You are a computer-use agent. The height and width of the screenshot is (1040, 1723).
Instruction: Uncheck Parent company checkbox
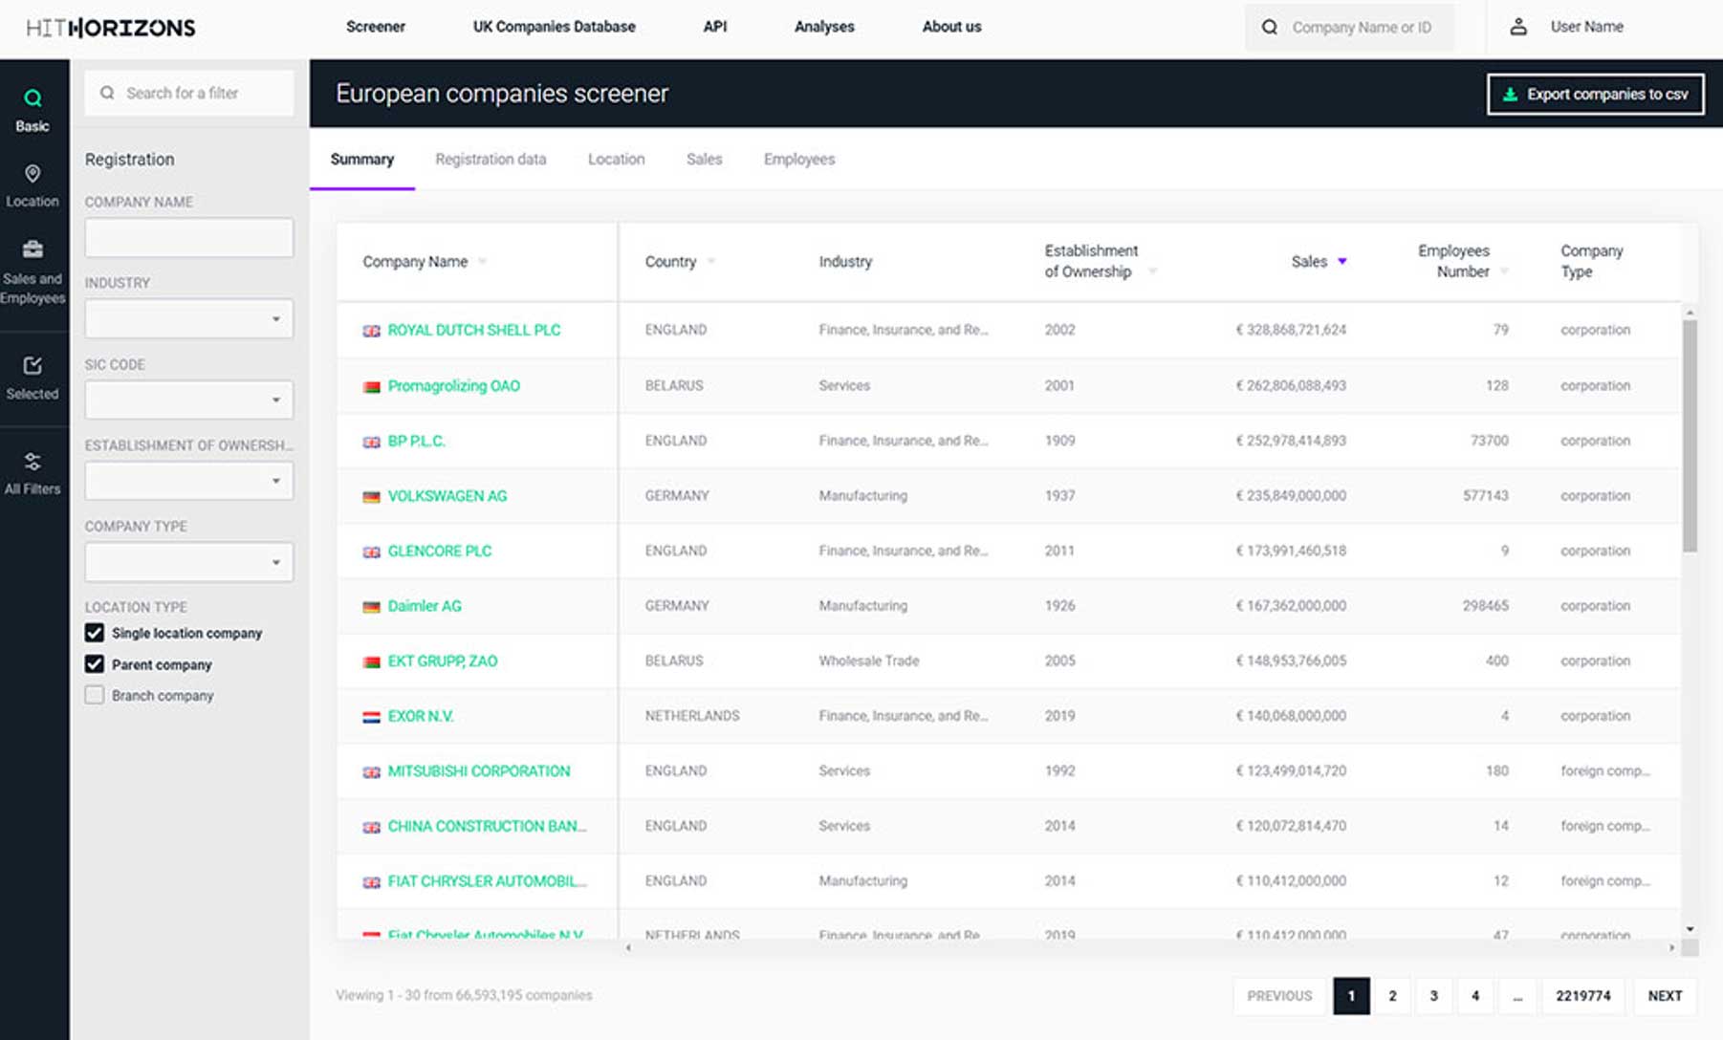click(x=95, y=664)
